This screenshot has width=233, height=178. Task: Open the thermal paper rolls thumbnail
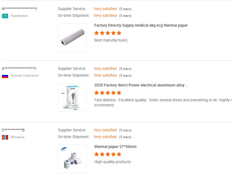(72, 159)
